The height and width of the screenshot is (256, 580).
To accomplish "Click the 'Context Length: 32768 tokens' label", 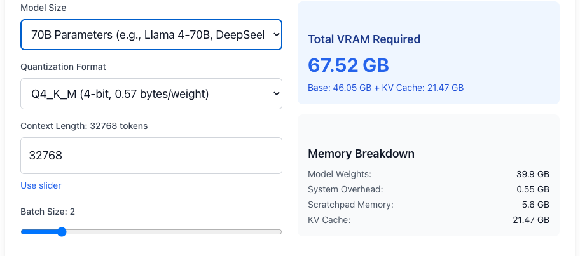I will 84,126.
